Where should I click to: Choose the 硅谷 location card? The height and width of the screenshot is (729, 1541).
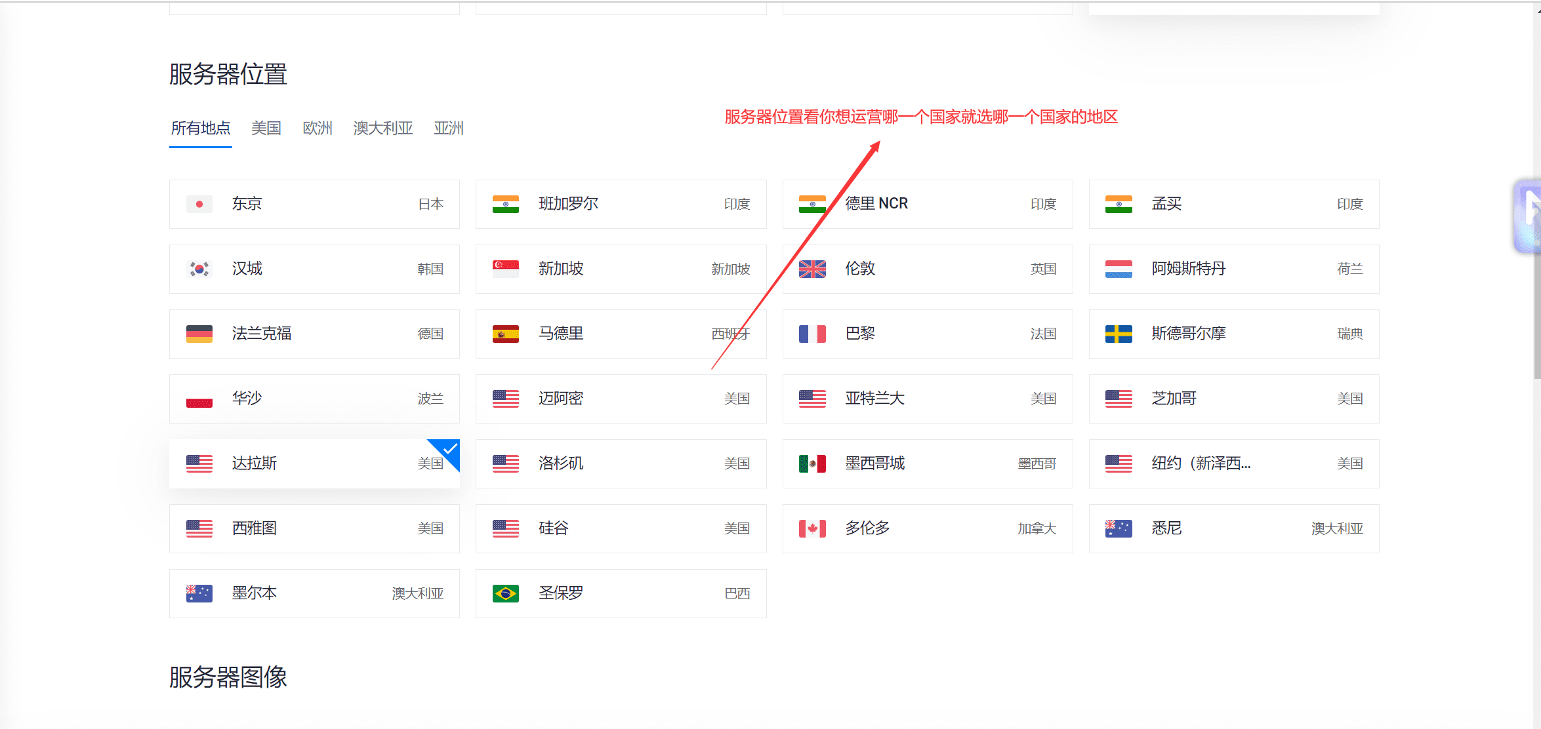pos(621,528)
